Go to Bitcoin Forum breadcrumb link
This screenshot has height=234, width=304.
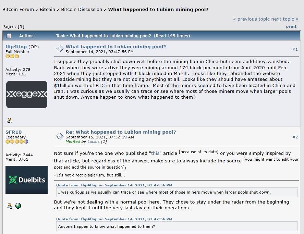tap(18, 10)
